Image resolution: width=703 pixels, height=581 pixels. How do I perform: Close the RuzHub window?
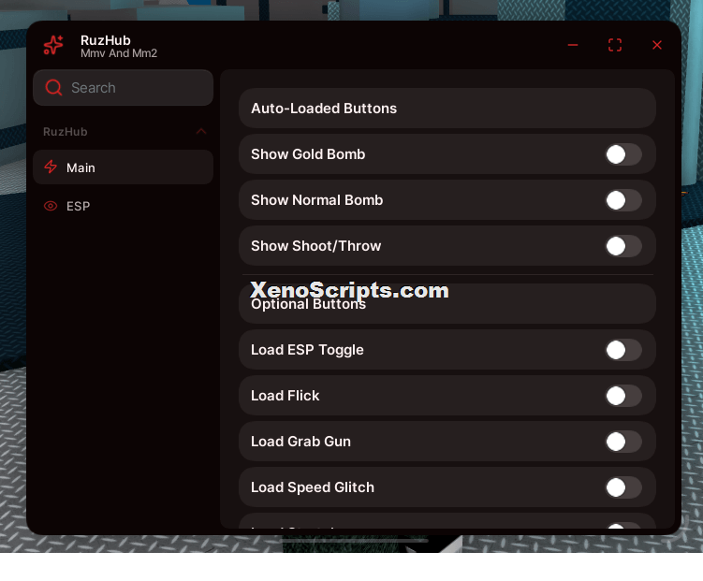[x=657, y=45]
